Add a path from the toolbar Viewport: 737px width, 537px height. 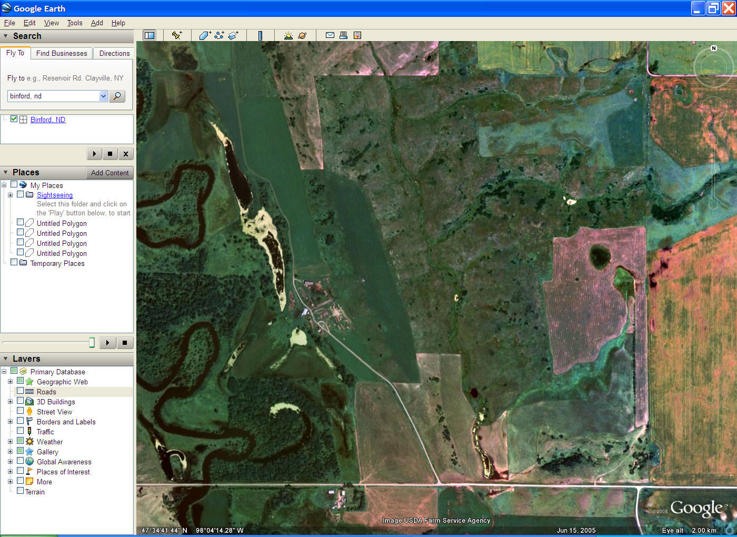coord(219,35)
